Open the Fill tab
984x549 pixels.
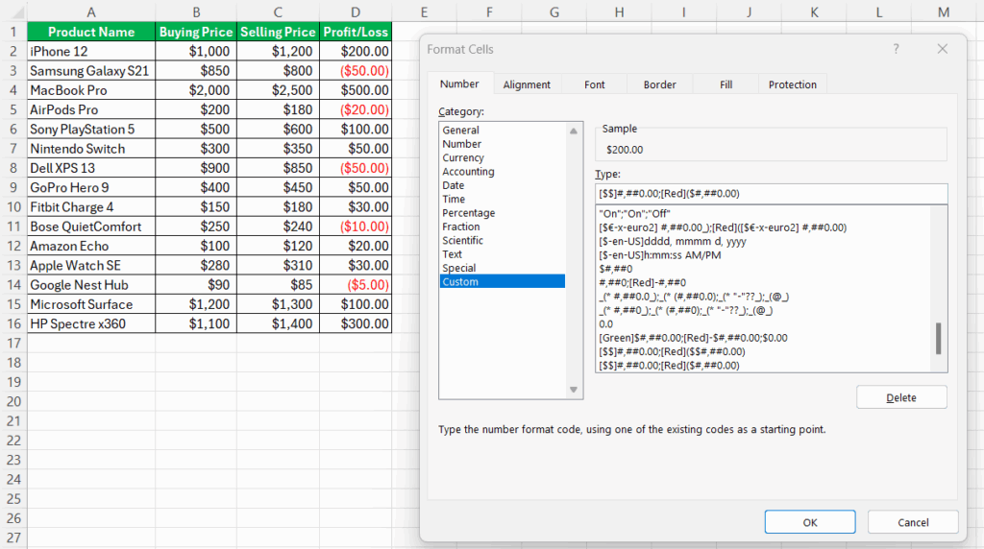pos(726,84)
